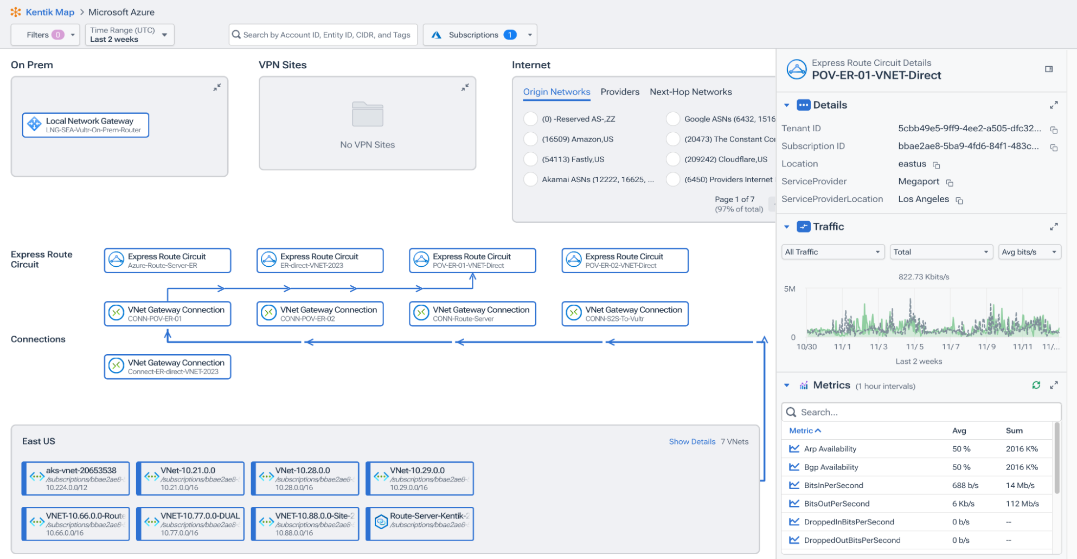Select the VNet-10.21.0.0 card

coord(190,478)
